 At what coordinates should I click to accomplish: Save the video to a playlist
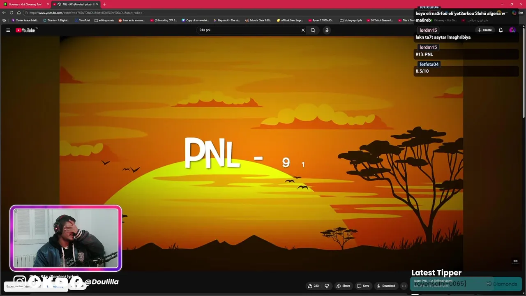363,286
